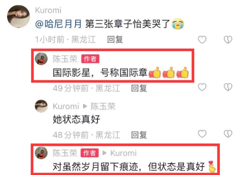Viewport: 238px width, 175px height.
Task: Tap 回复 under the 48分钟前 comment
Action: pyautogui.click(x=139, y=135)
